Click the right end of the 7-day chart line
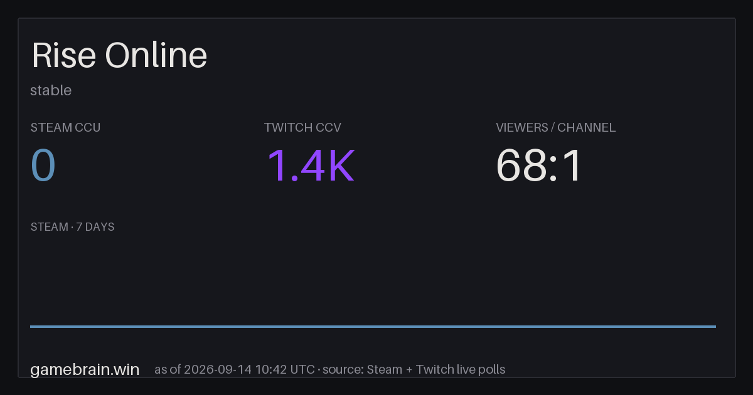This screenshot has width=753, height=395. tap(715, 326)
